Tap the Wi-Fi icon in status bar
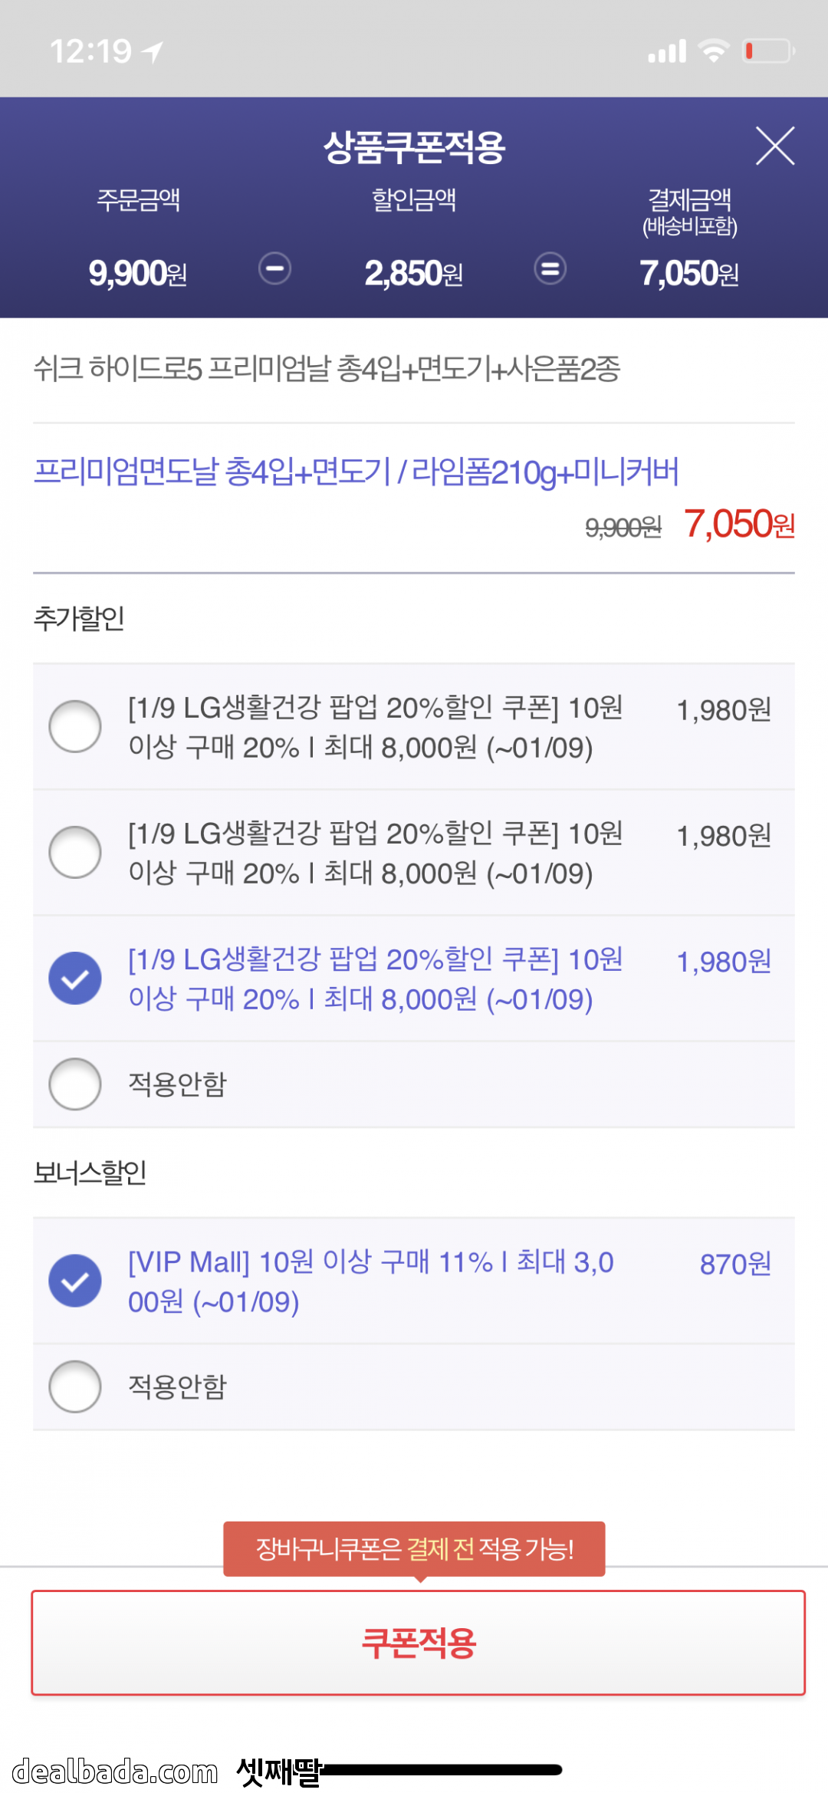 [x=713, y=51]
